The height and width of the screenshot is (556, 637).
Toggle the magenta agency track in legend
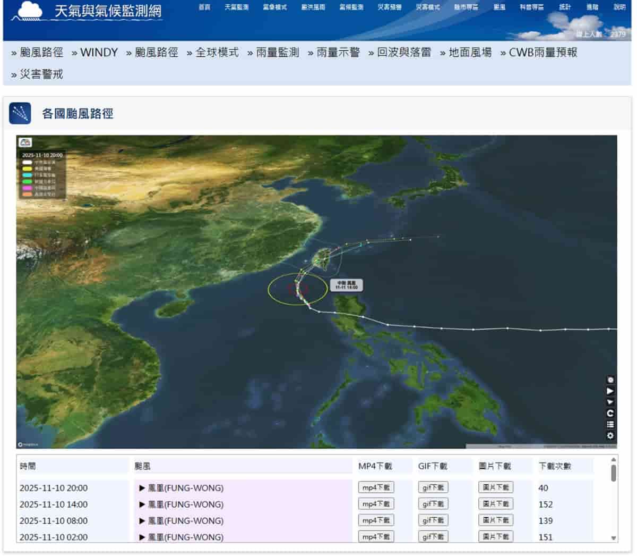tap(27, 188)
